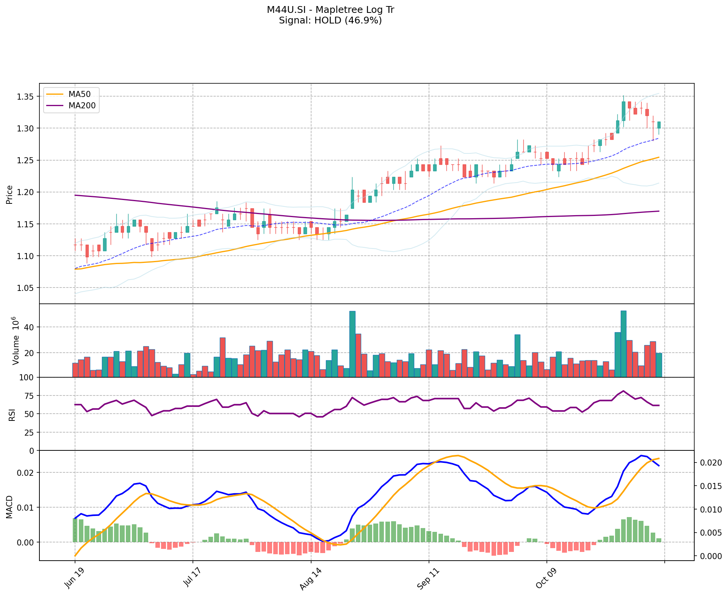
Task: Click the MACD axis label
Action: (10, 507)
